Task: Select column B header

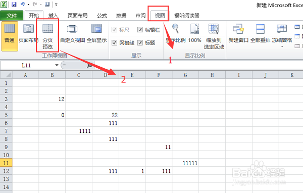Action: coord(52,75)
